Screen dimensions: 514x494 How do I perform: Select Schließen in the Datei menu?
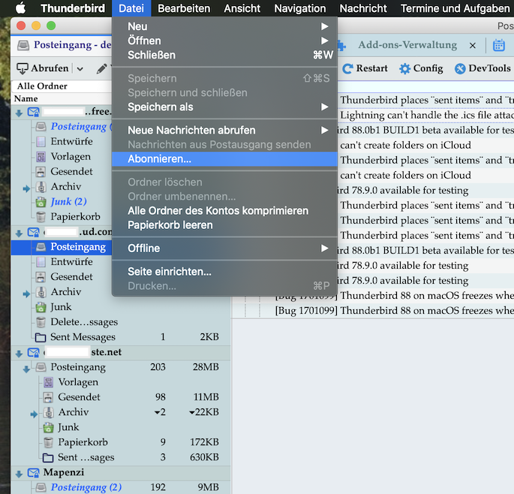coord(224,55)
